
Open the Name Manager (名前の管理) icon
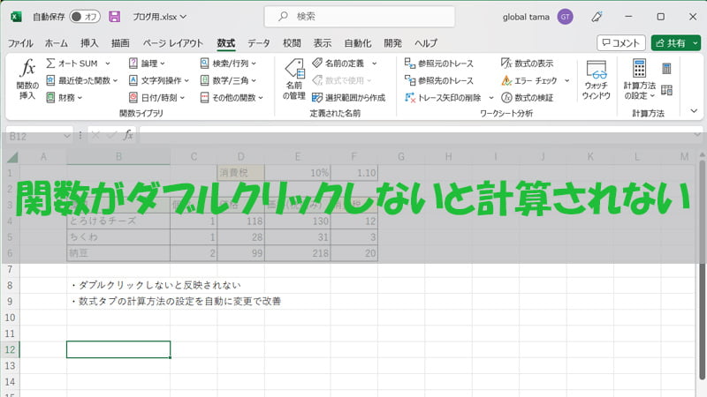pyautogui.click(x=293, y=78)
